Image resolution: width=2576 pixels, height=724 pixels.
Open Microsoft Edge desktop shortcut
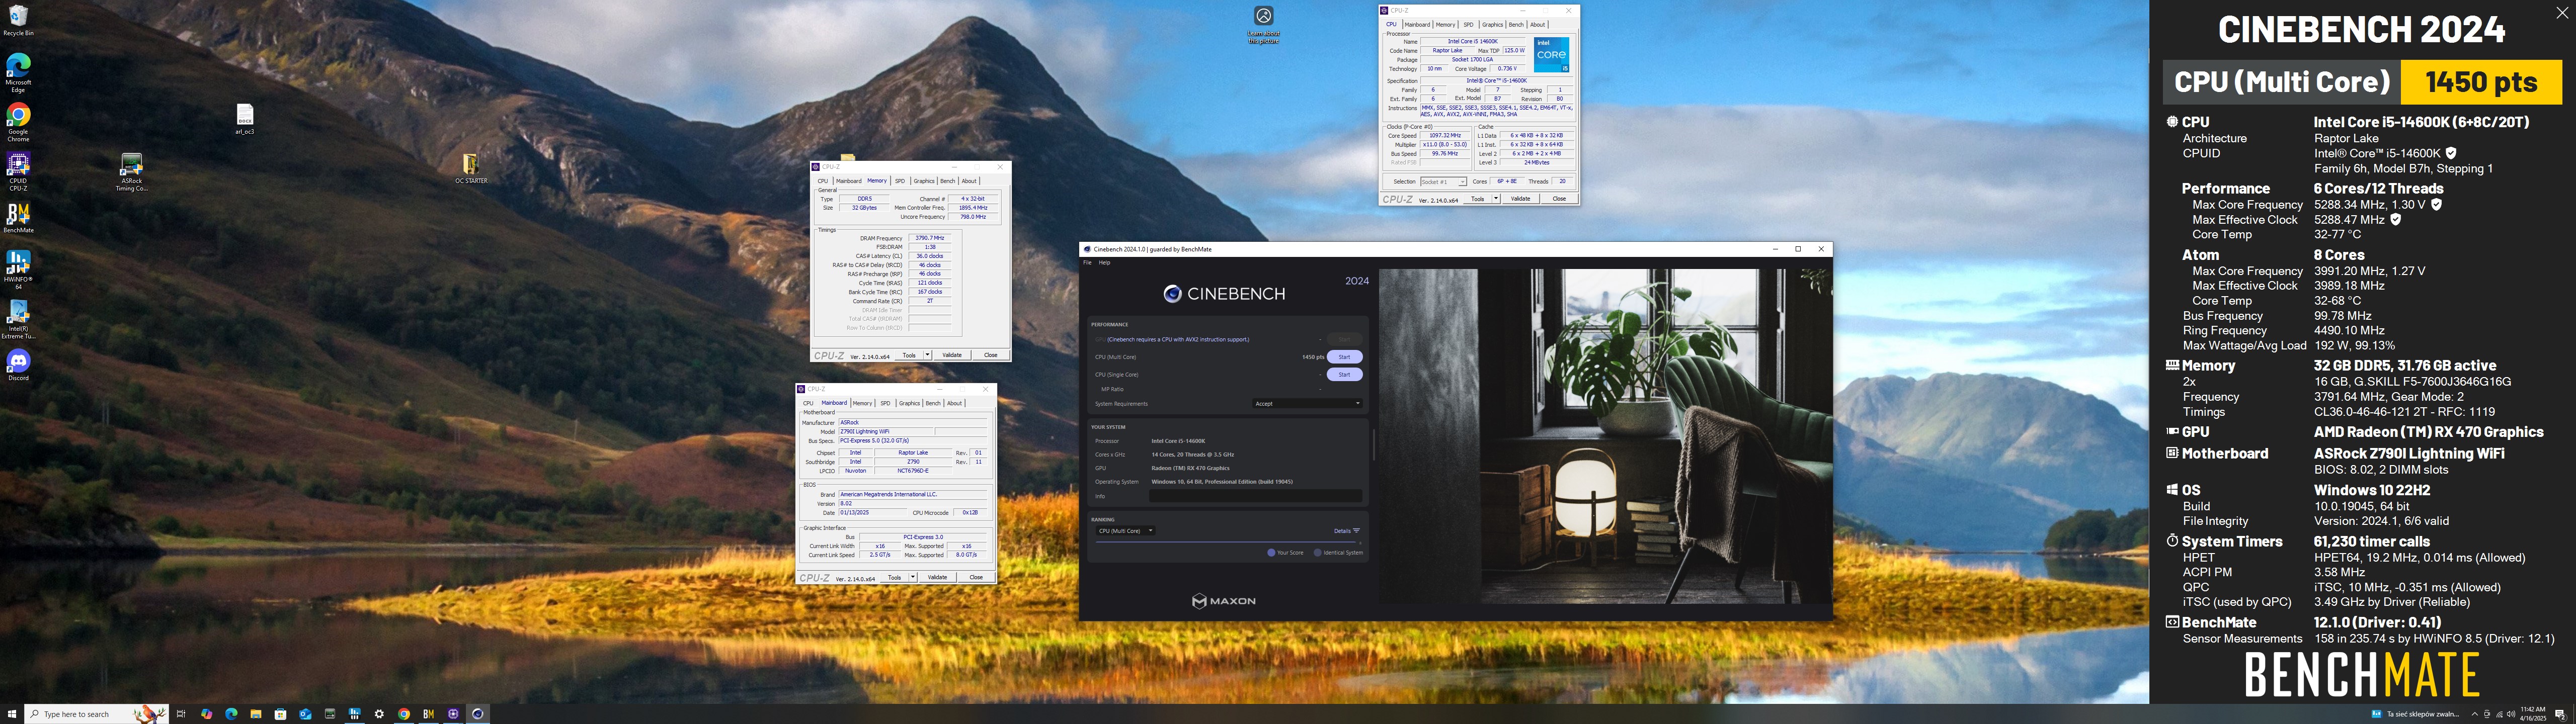[x=18, y=73]
